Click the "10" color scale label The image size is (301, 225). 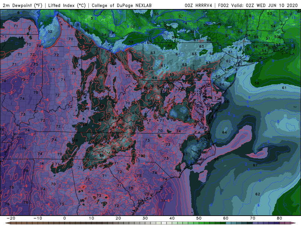coord(91,218)
